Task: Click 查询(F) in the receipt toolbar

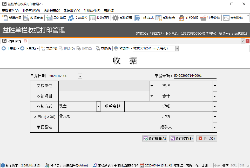Action: click(x=103, y=49)
